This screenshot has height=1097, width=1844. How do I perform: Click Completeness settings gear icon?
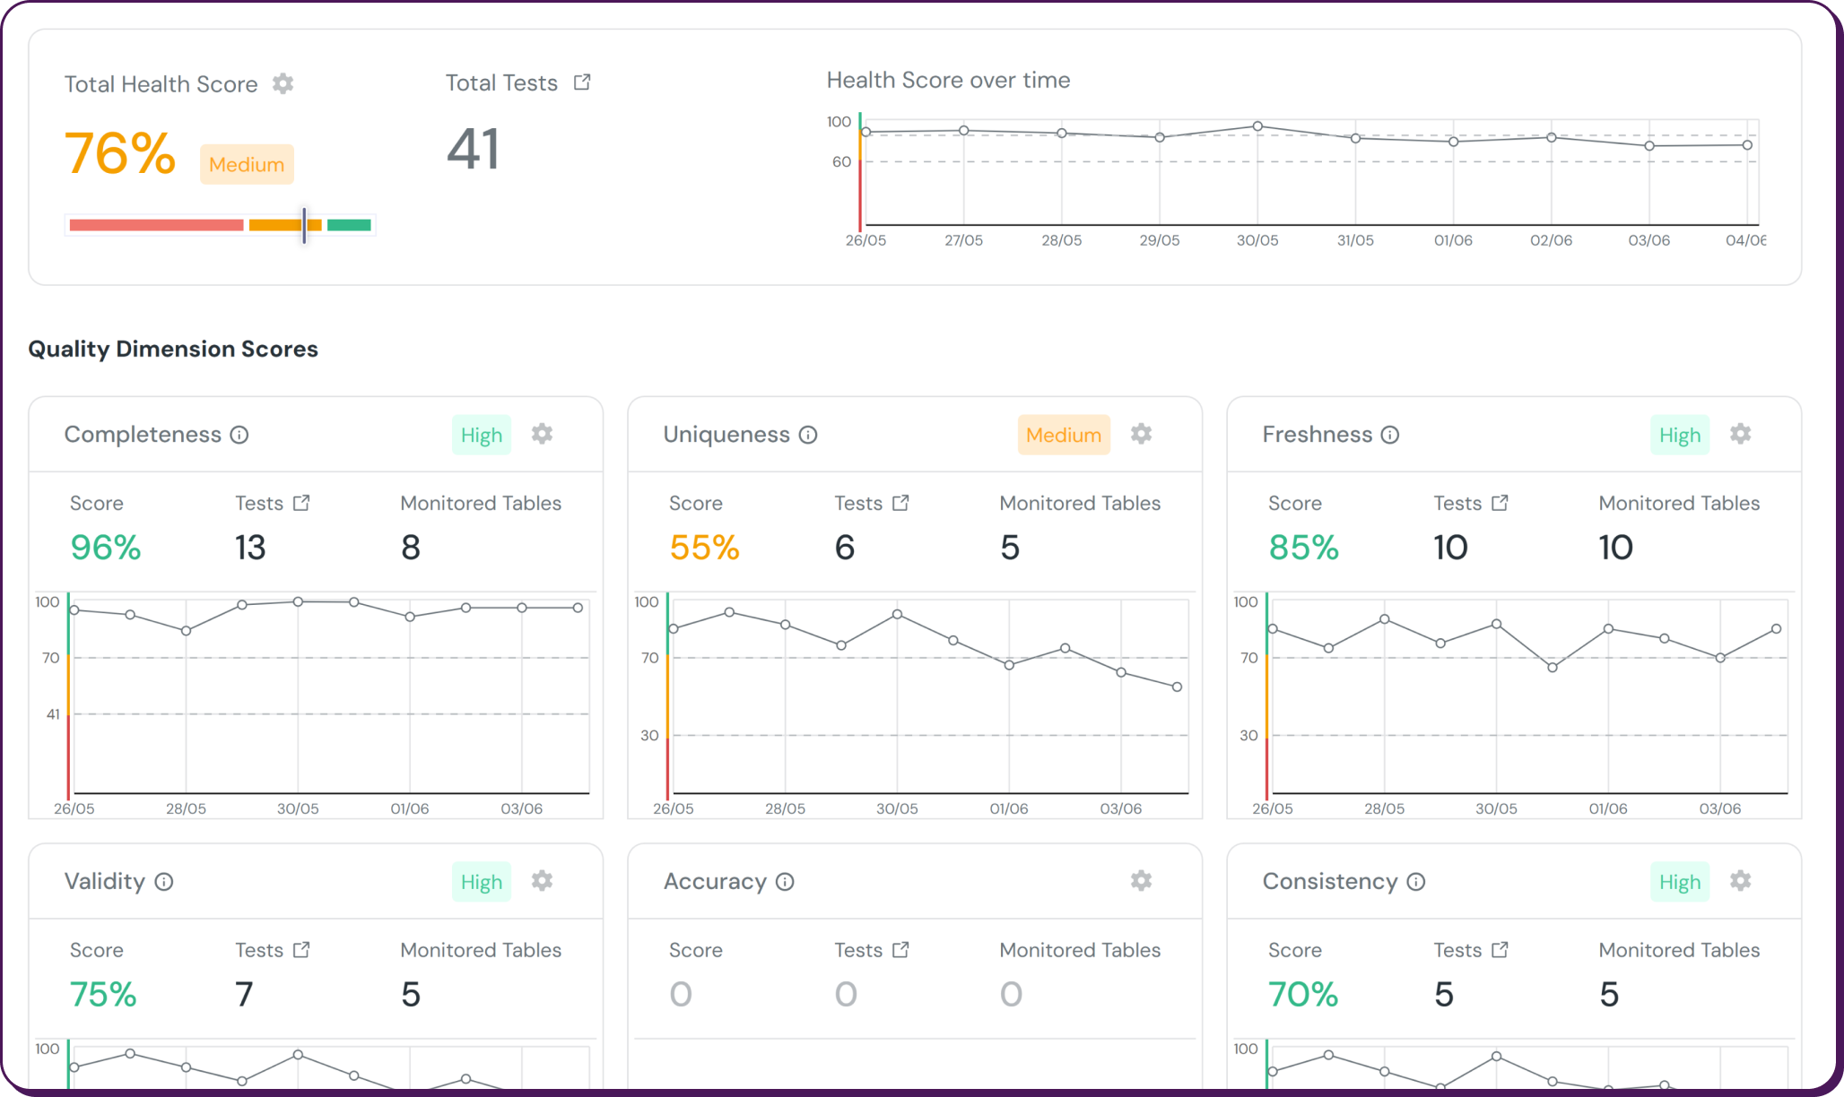click(x=542, y=434)
